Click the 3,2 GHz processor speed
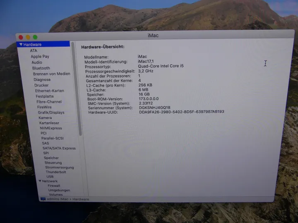The width and height of the screenshot is (298, 223). point(146,71)
